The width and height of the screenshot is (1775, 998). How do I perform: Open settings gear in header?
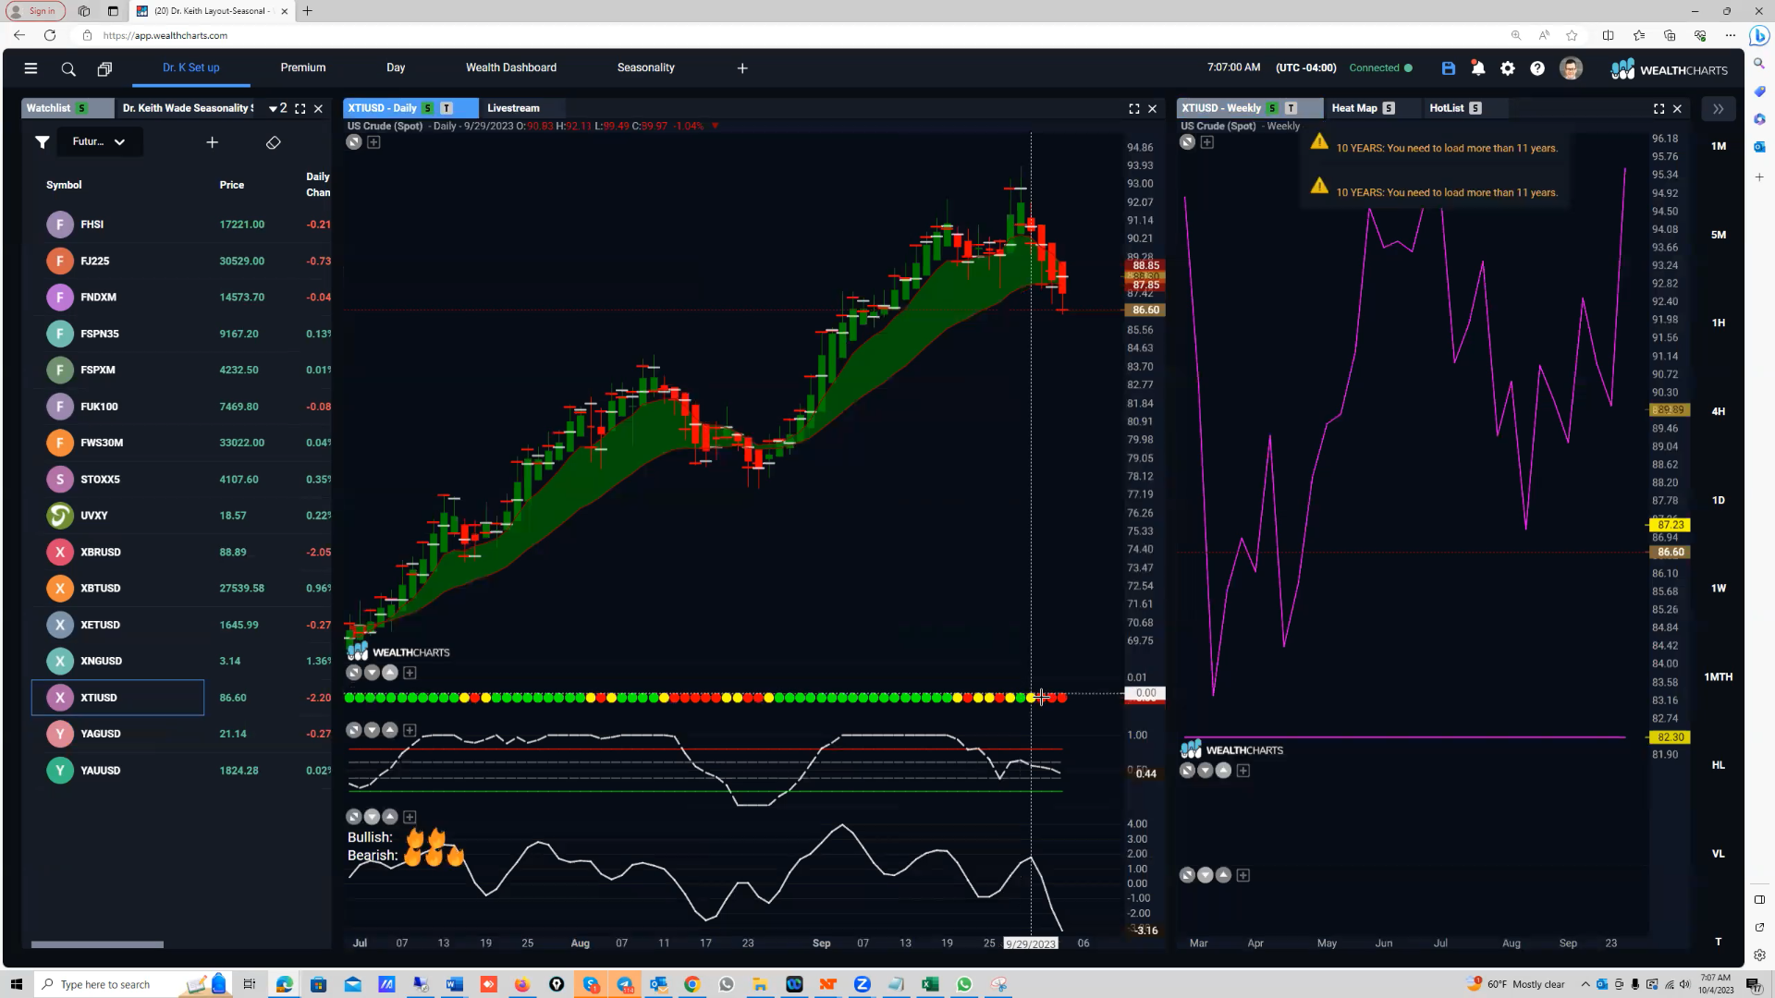[1508, 68]
